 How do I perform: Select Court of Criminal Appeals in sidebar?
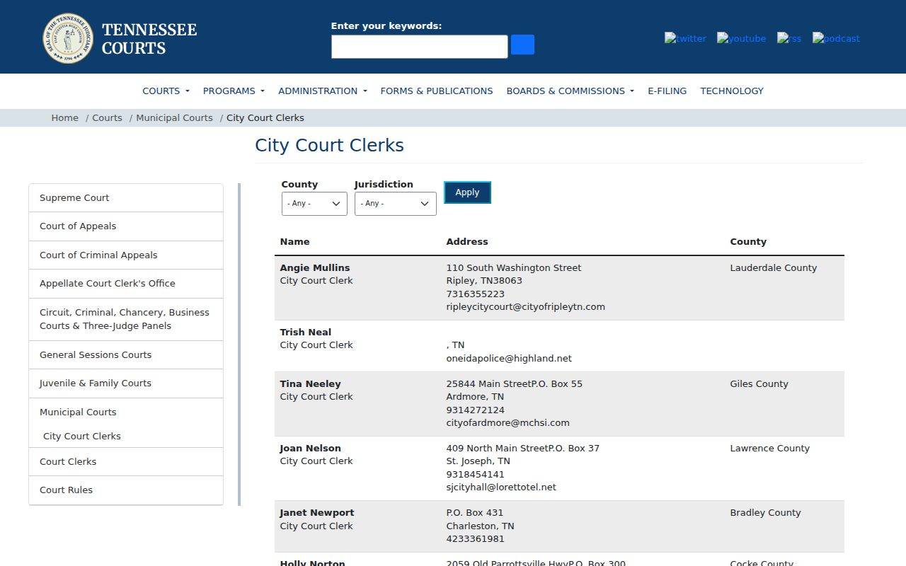pyautogui.click(x=126, y=255)
